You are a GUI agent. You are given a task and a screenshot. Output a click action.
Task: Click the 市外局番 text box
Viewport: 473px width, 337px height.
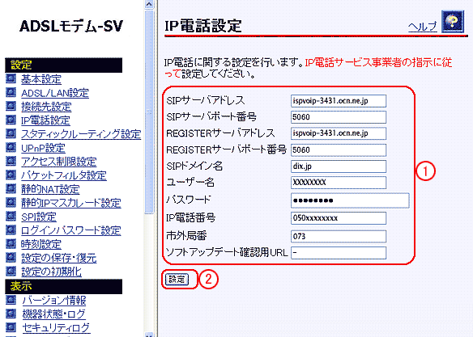[x=339, y=236]
